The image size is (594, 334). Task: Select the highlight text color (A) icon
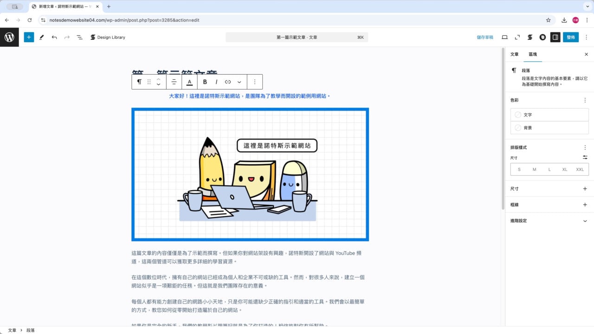pos(190,82)
